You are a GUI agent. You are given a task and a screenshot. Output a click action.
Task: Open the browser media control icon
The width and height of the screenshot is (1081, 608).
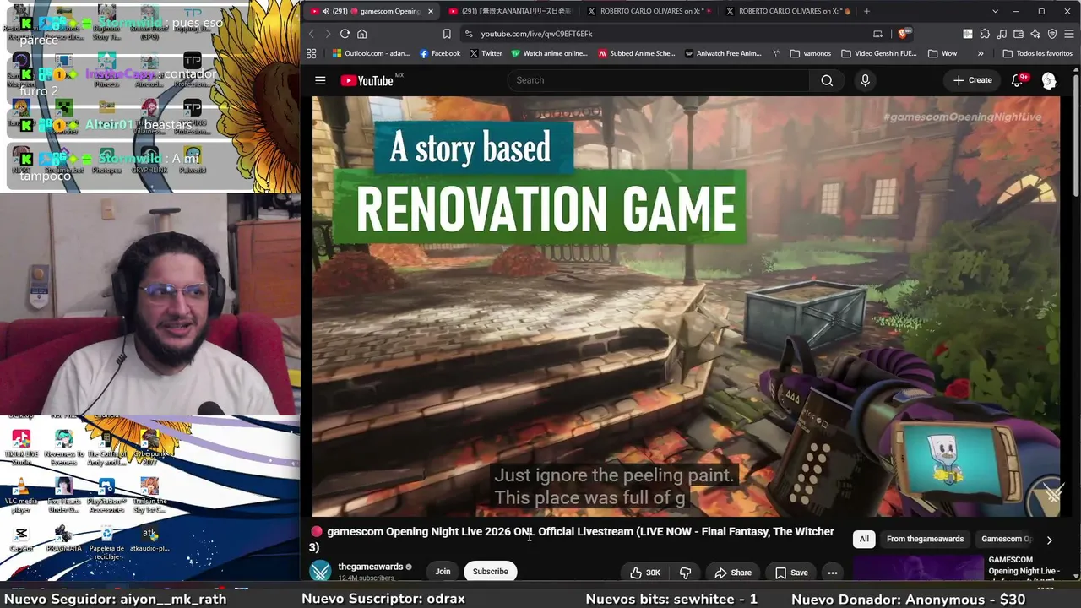coord(1002,34)
